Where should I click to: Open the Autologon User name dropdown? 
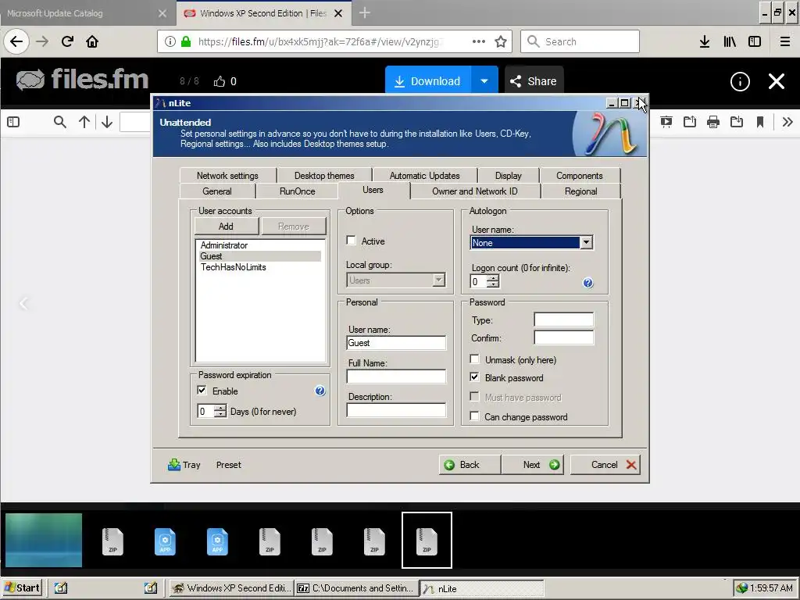[586, 242]
